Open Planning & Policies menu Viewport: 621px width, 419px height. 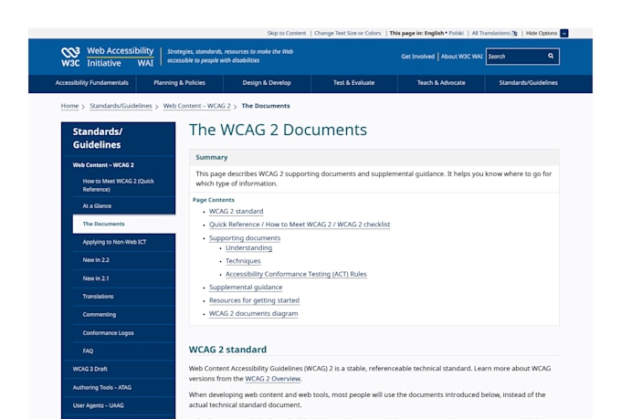[x=179, y=83]
